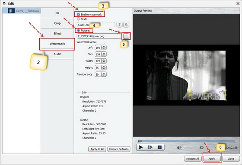Open the Effect tab
Screen dimensions: 242x165
click(57, 33)
